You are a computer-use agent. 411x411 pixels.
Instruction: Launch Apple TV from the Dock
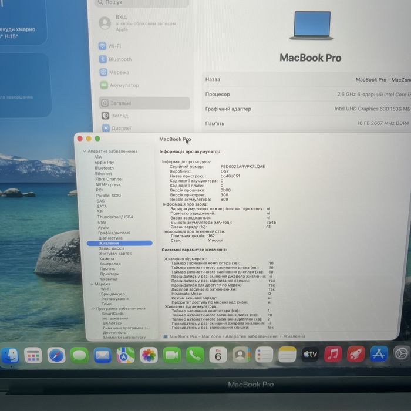pos(310,354)
